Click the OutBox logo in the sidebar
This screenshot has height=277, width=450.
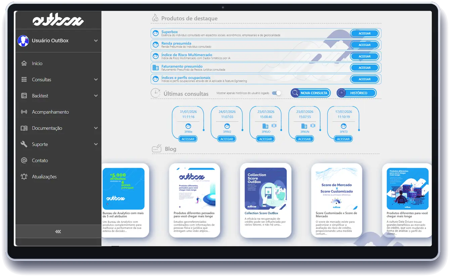(x=58, y=20)
